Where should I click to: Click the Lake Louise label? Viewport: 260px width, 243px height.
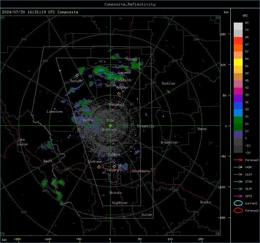click(x=22, y=142)
